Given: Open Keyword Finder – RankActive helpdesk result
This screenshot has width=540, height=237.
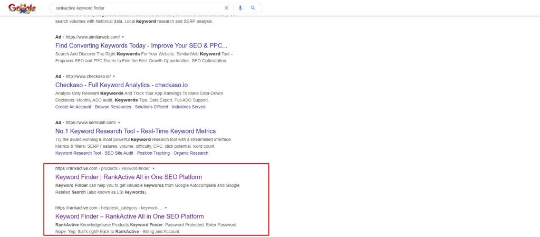Looking at the screenshot, I should pyautogui.click(x=130, y=216).
